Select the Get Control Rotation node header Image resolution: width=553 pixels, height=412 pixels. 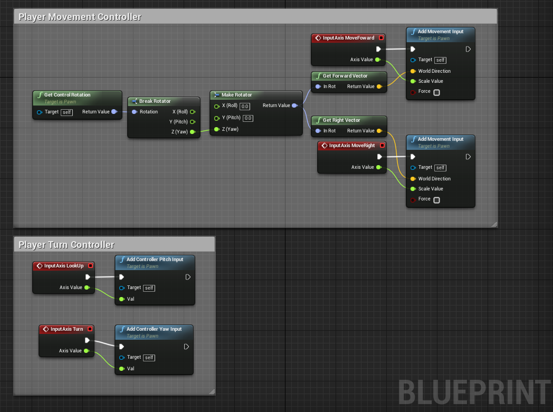[77, 98]
